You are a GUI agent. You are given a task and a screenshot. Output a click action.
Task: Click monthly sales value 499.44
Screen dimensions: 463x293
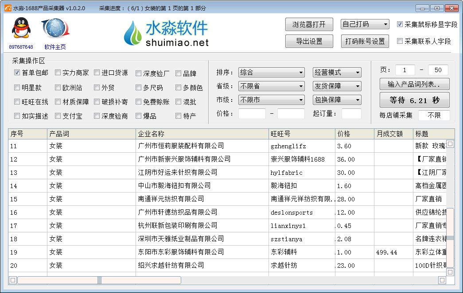pyautogui.click(x=387, y=252)
